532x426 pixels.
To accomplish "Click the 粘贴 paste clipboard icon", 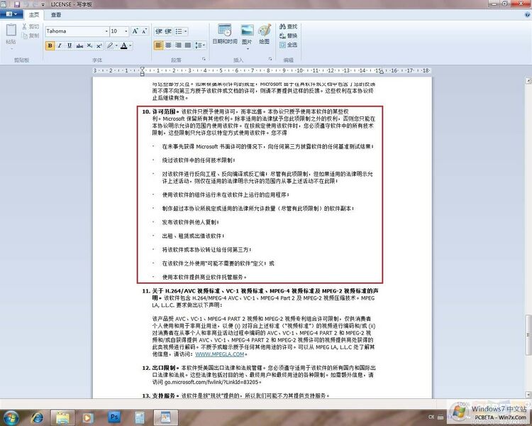I will tap(11, 31).
